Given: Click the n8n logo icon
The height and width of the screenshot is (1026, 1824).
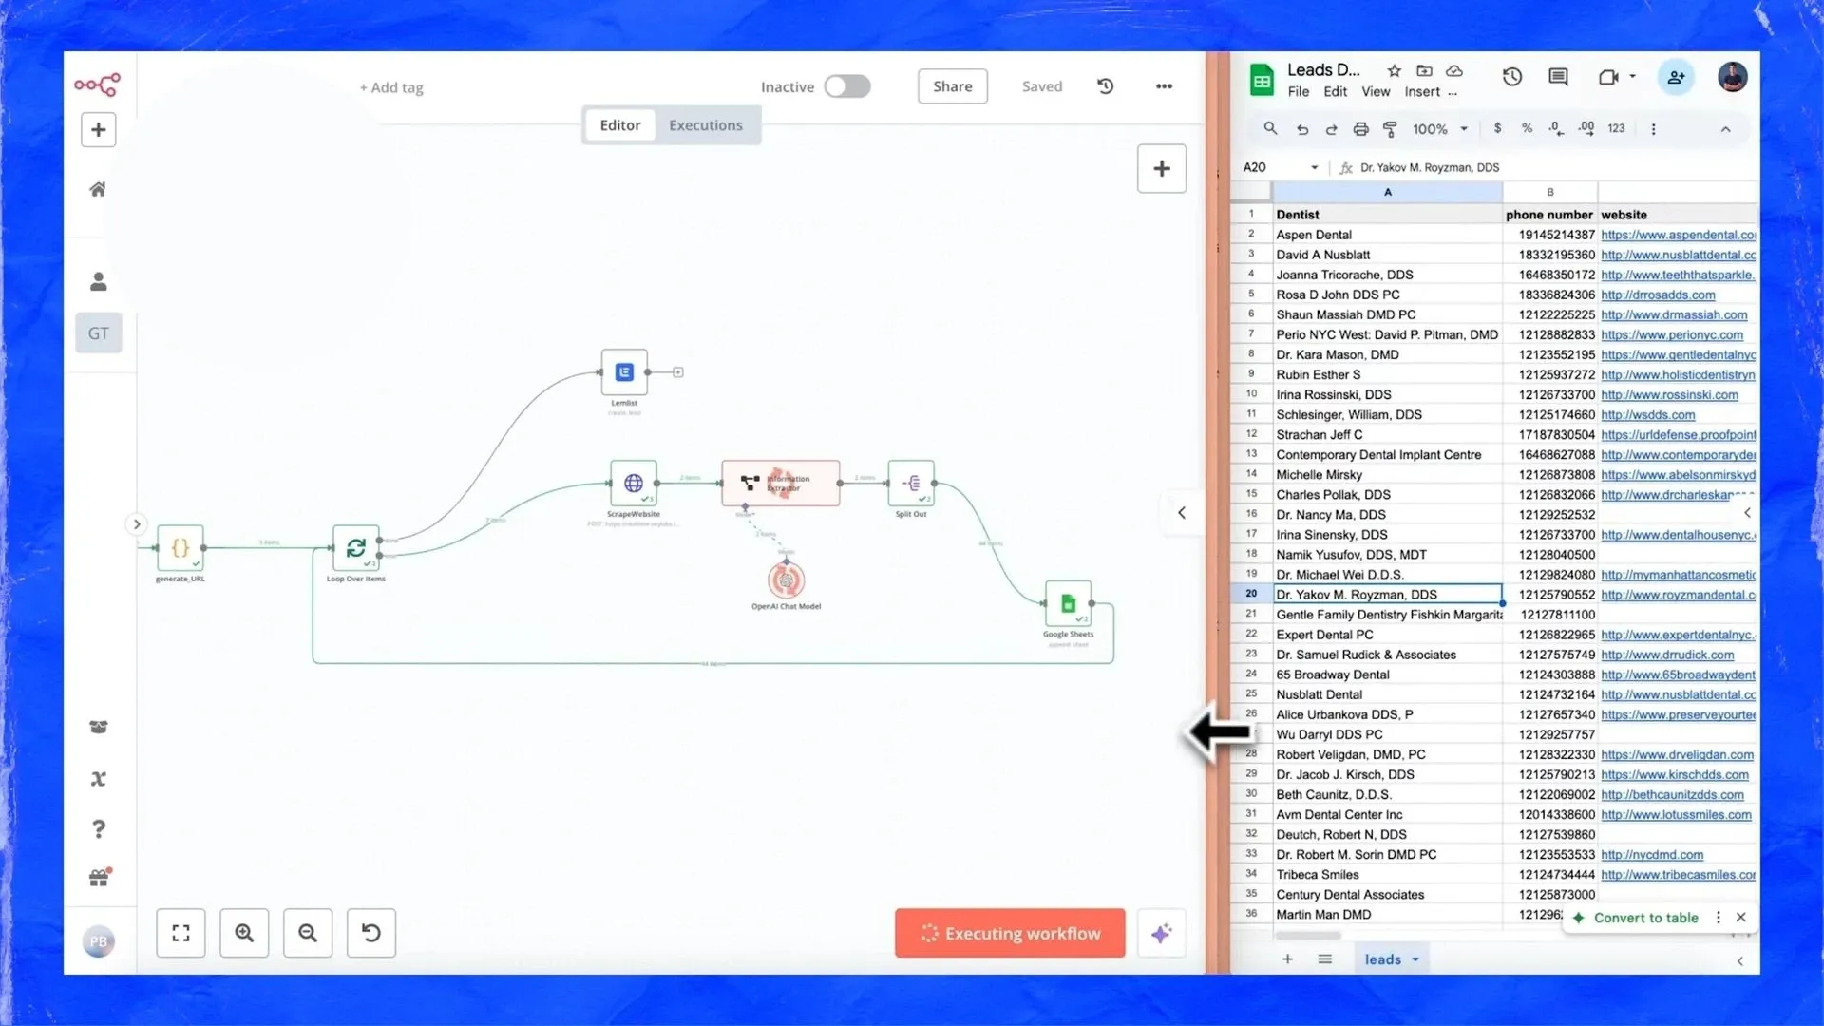Looking at the screenshot, I should 97,85.
